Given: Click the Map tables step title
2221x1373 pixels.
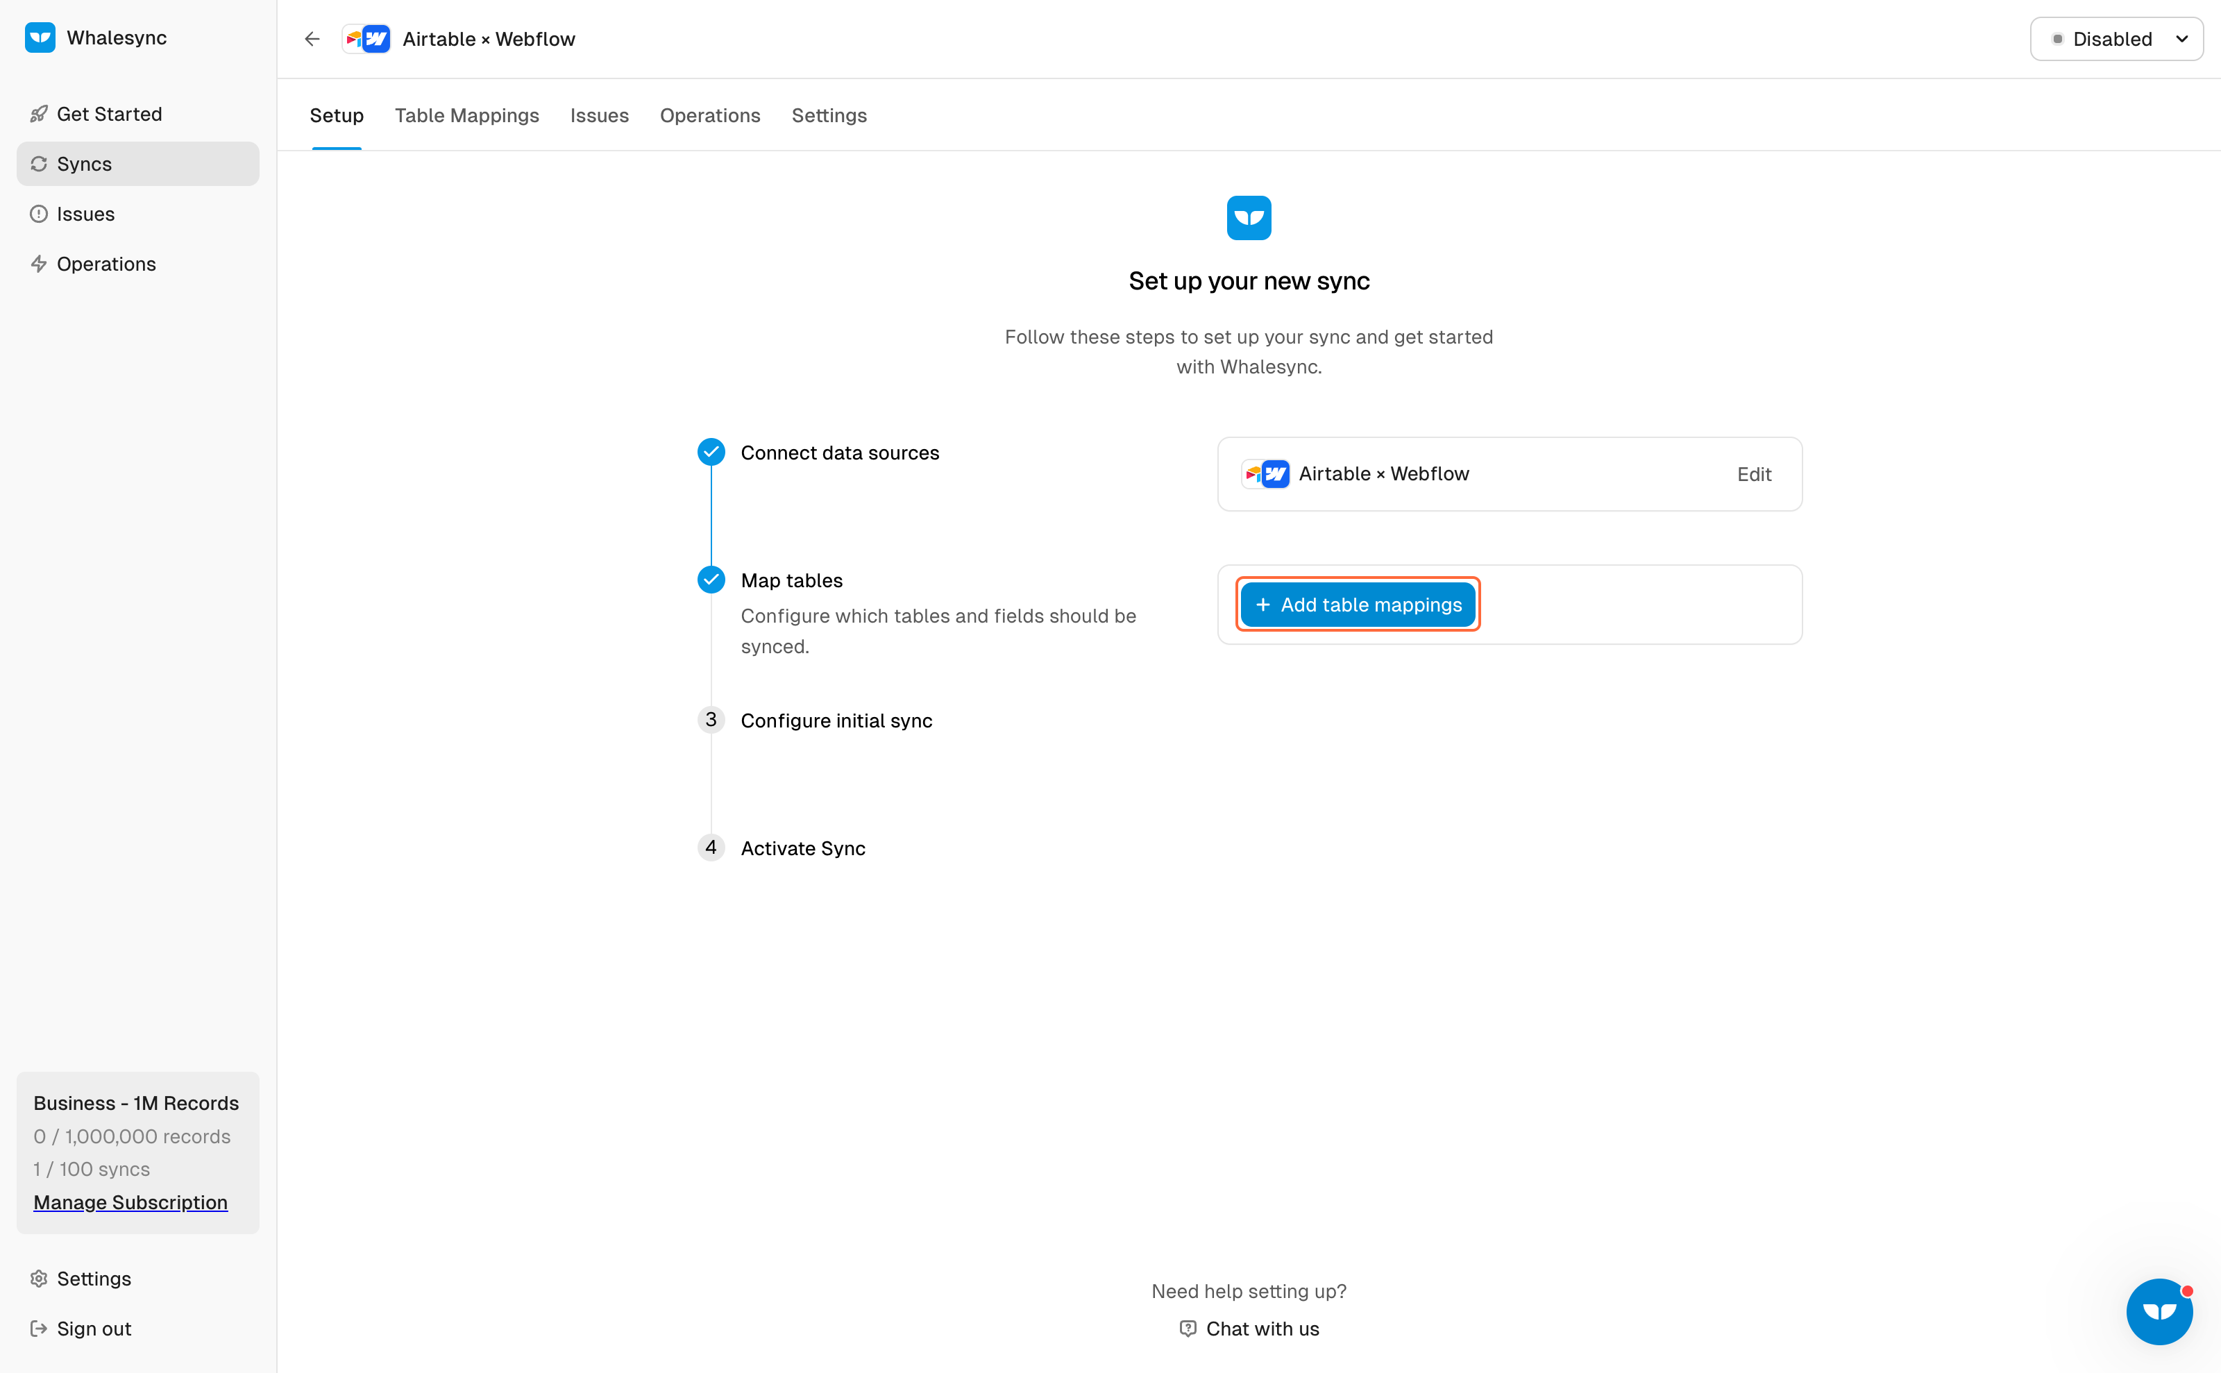Looking at the screenshot, I should 792,580.
